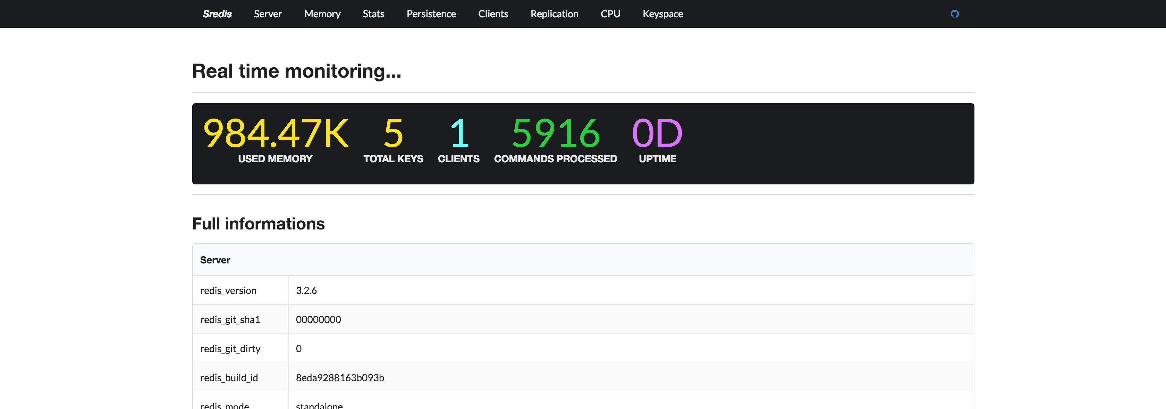
Task: Select Clients in the navbar
Action: click(493, 14)
